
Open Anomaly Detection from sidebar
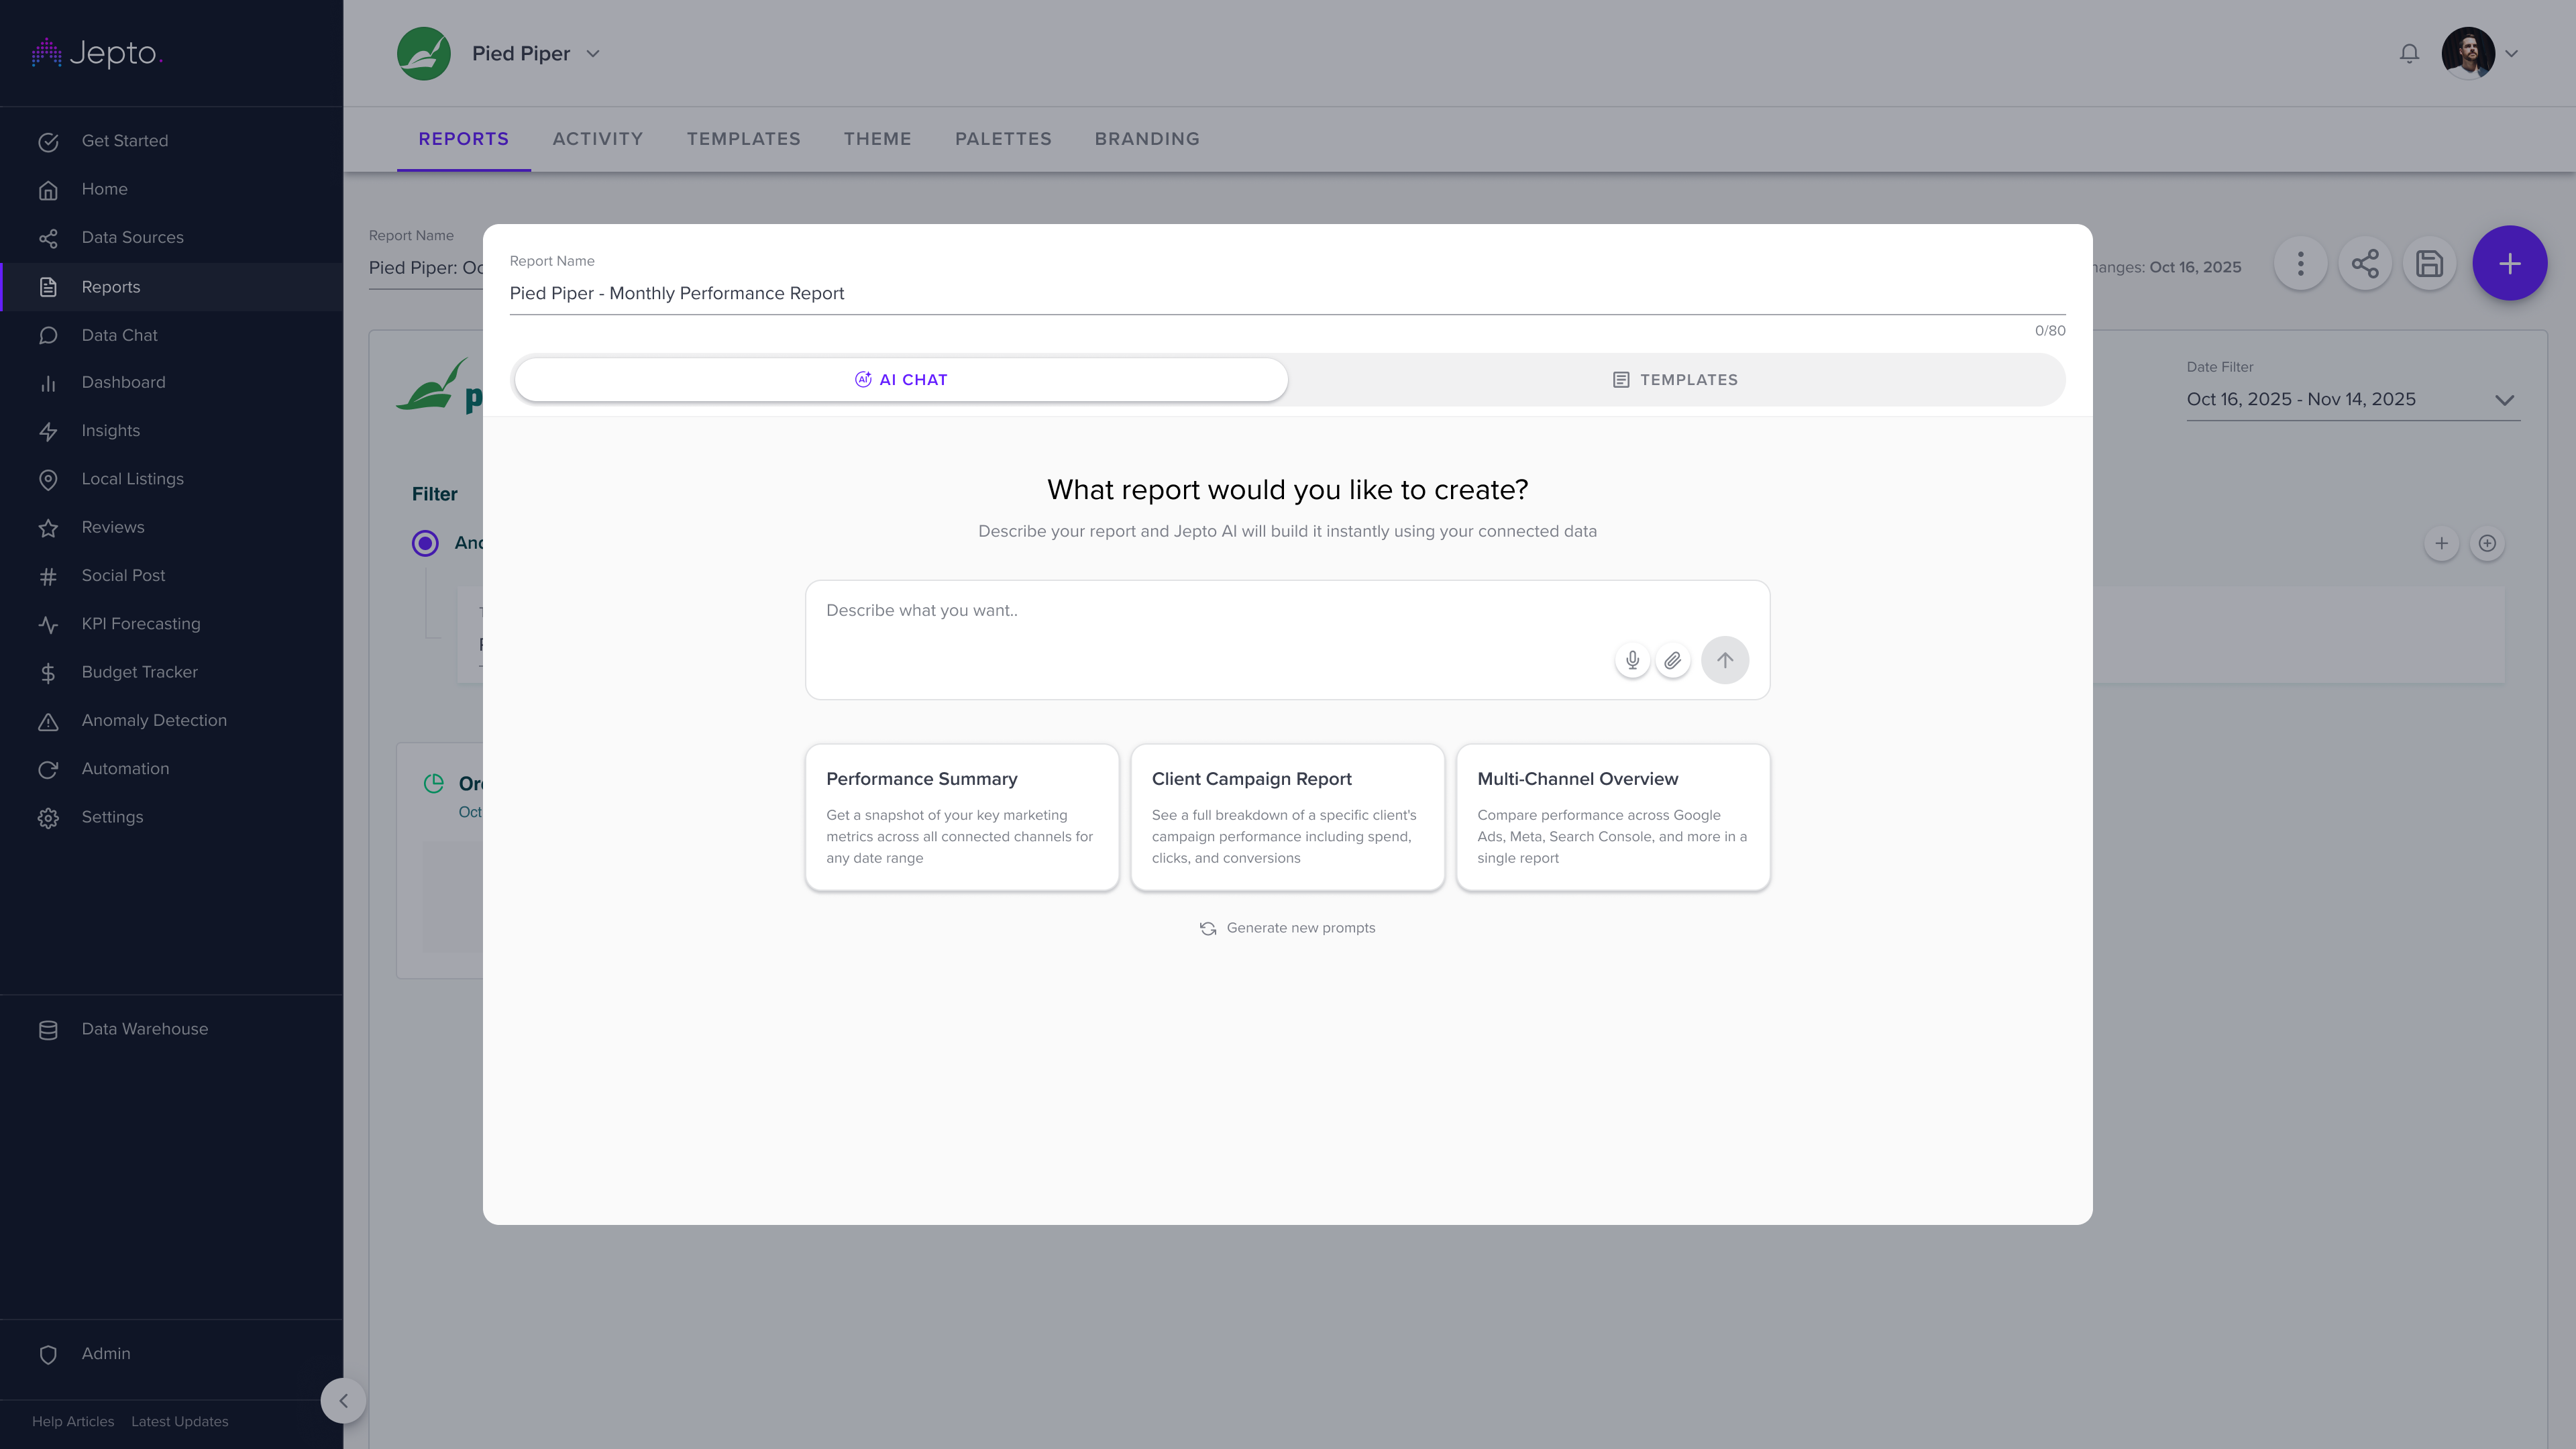tap(171, 721)
